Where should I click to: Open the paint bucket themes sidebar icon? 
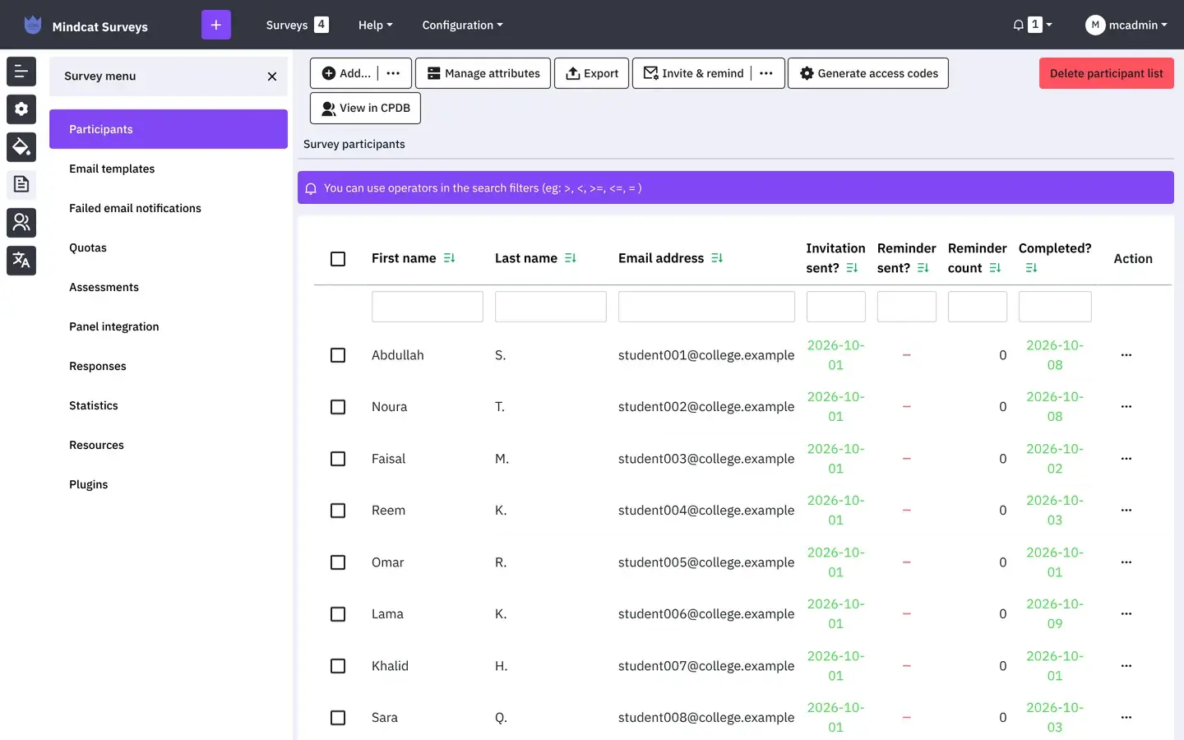pos(21,147)
